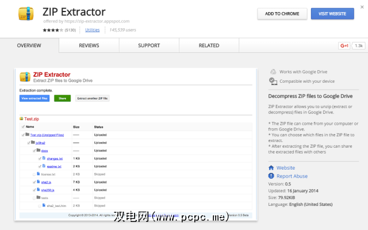Open the Utilities category link
The width and height of the screenshot is (368, 230).
pos(92,30)
